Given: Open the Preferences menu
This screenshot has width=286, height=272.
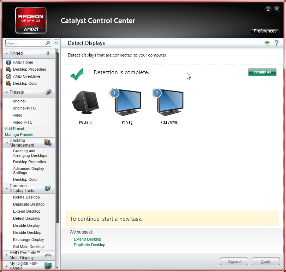Looking at the screenshot, I should (265, 31).
